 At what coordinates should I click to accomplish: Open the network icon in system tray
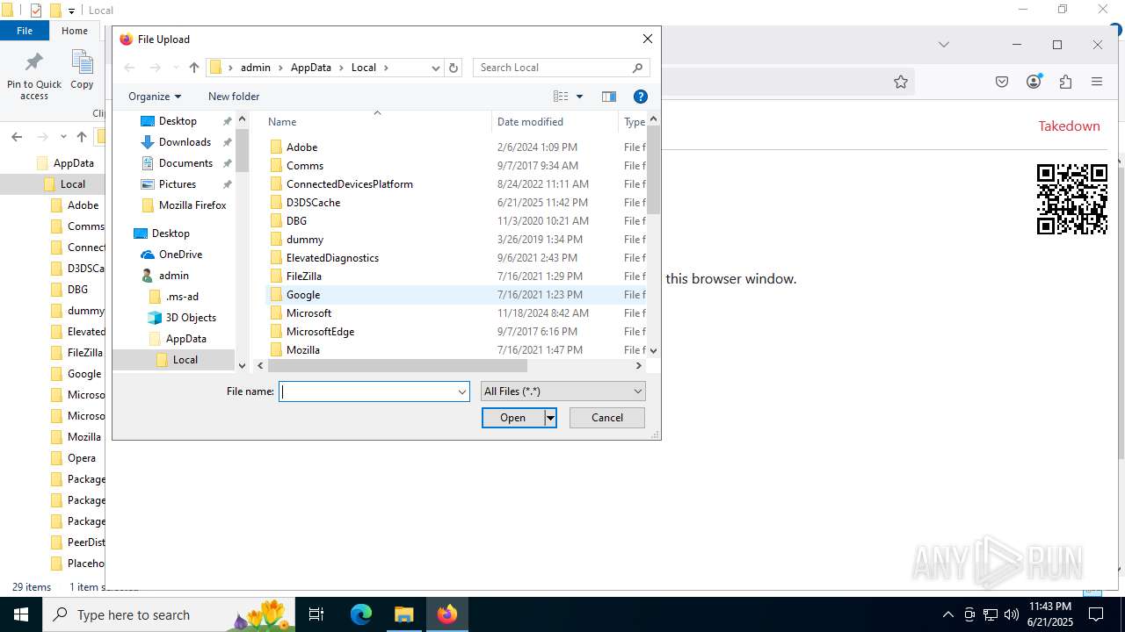click(x=991, y=614)
